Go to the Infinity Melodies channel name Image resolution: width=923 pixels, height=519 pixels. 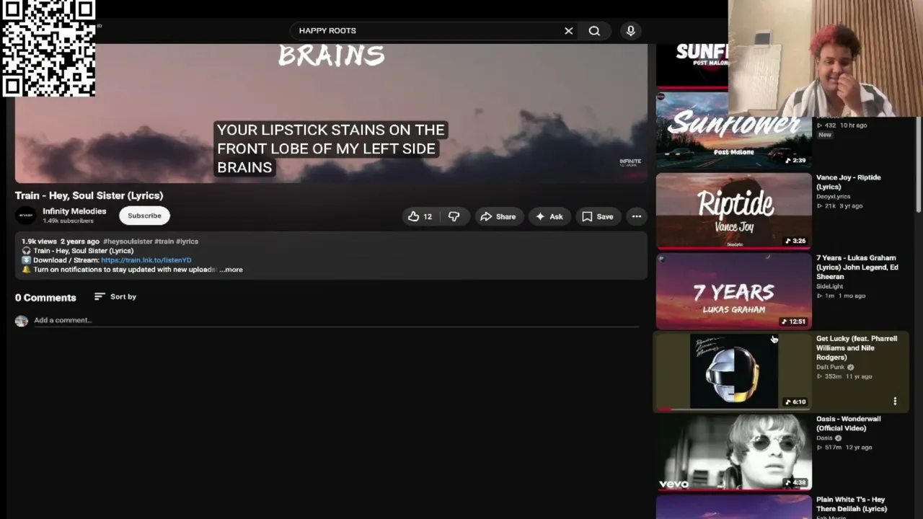74,211
